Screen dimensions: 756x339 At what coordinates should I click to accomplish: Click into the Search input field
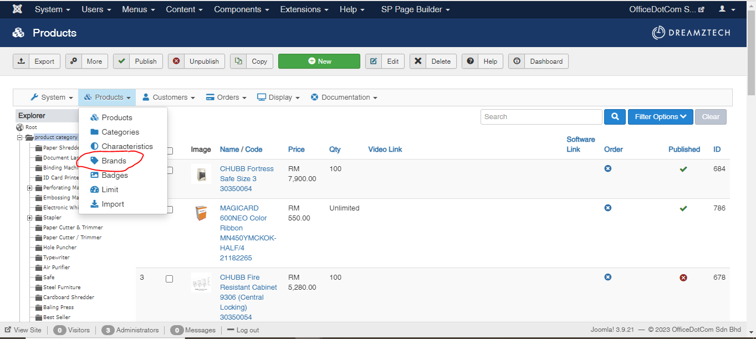[x=542, y=117]
